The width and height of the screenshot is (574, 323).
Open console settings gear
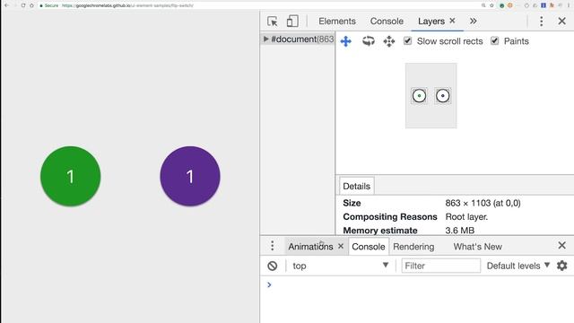pyautogui.click(x=562, y=266)
